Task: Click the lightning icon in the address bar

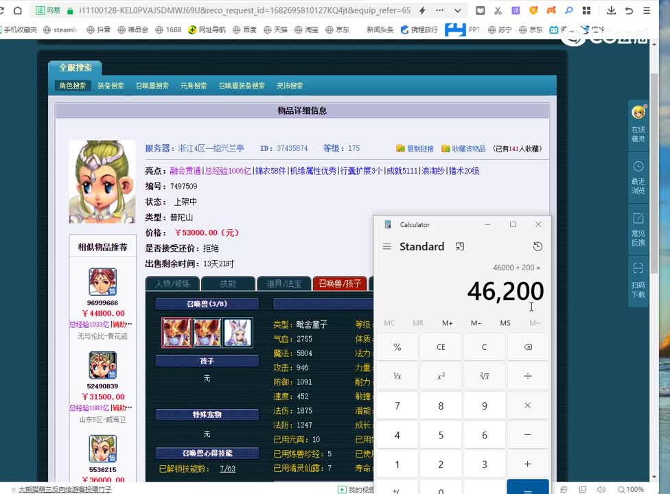Action: (x=422, y=11)
